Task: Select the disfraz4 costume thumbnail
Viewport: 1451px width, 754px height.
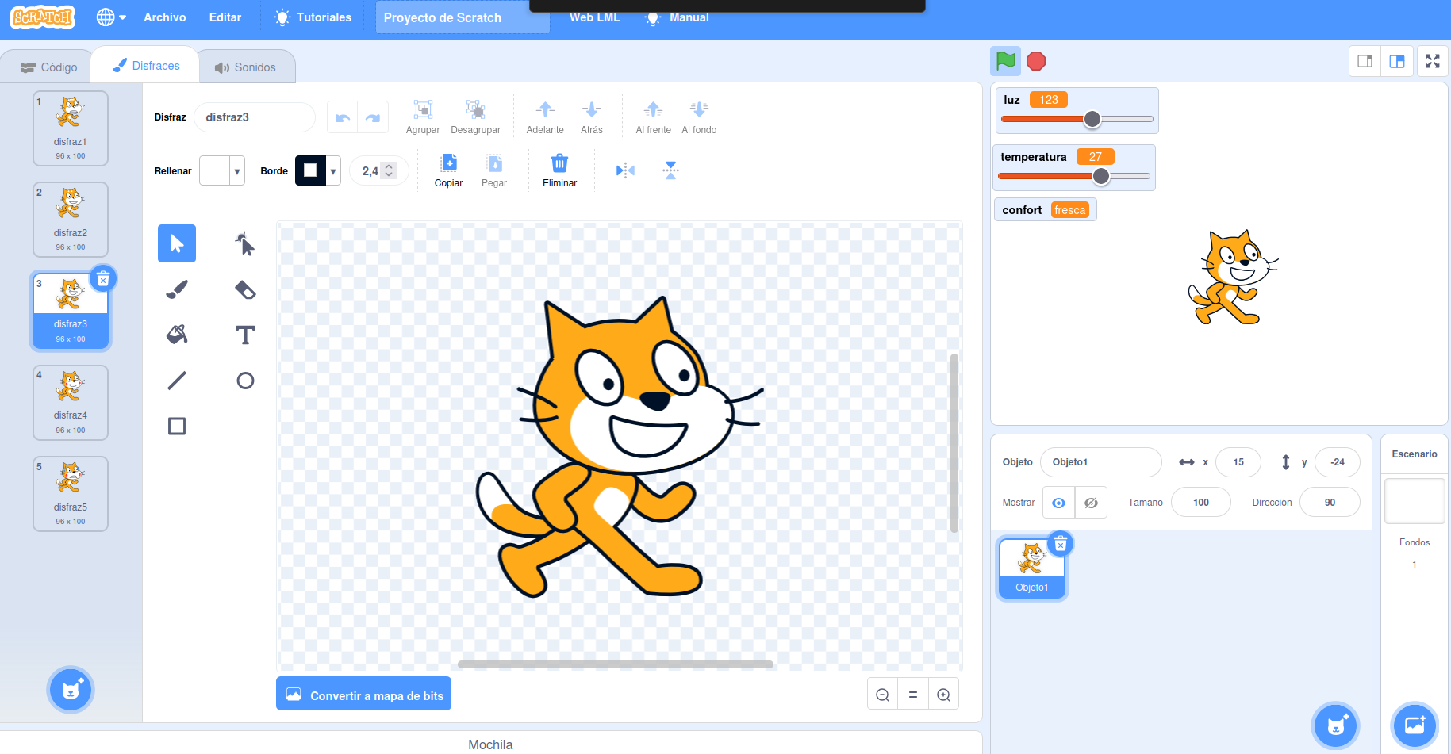Action: click(71, 402)
